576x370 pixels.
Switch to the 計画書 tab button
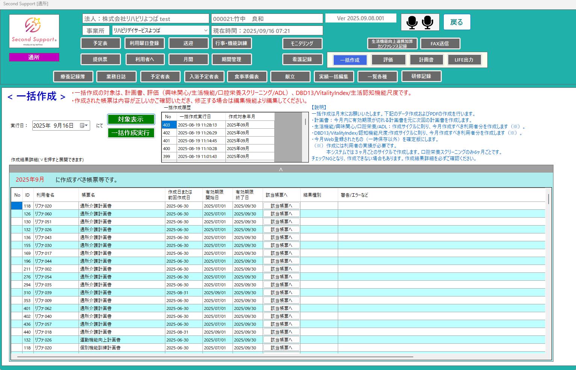[x=426, y=60]
